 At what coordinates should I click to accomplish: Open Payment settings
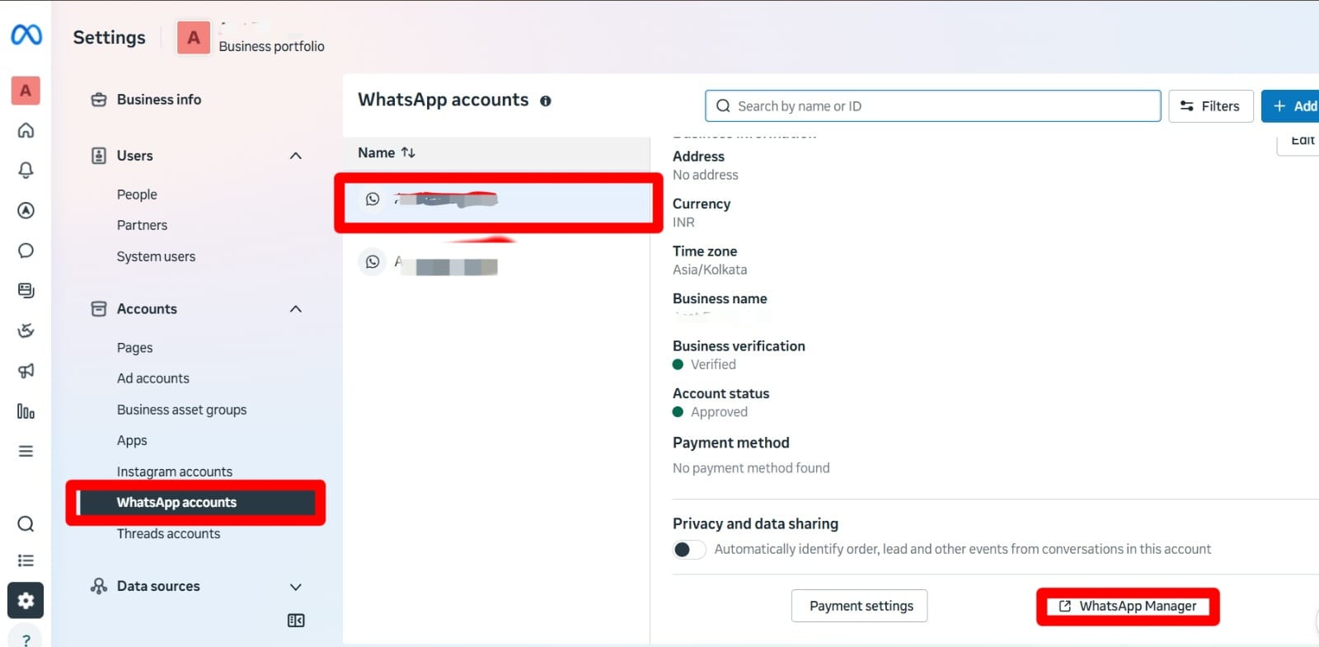859,606
